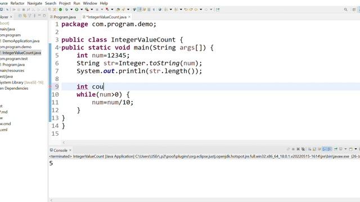The image size is (360, 202).
Task: Click error marker on line 9
Action: (50, 86)
